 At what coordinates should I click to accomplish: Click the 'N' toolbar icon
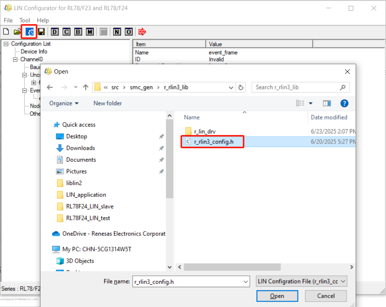tap(117, 32)
